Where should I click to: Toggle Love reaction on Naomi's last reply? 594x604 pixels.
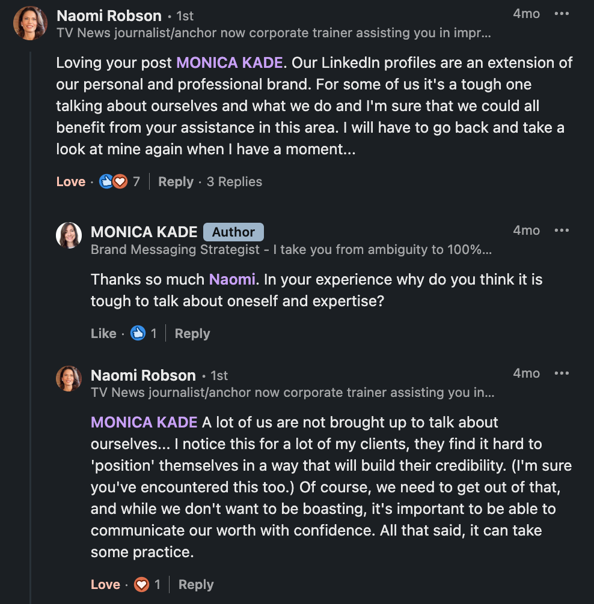click(x=105, y=584)
